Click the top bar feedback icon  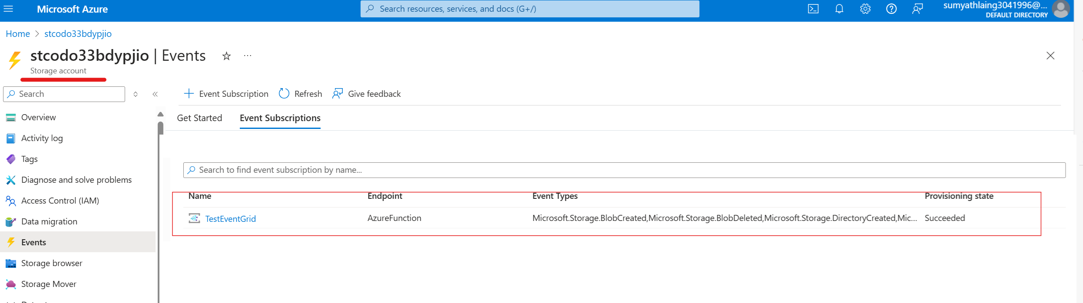(917, 9)
